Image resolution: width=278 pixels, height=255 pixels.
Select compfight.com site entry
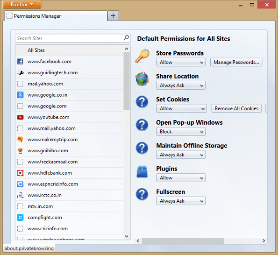click(x=69, y=218)
